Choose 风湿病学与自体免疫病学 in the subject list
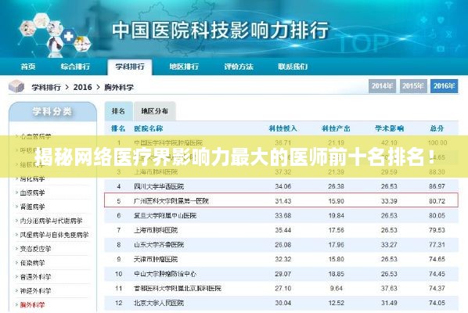Screen dimensions: 468x313 54,235
